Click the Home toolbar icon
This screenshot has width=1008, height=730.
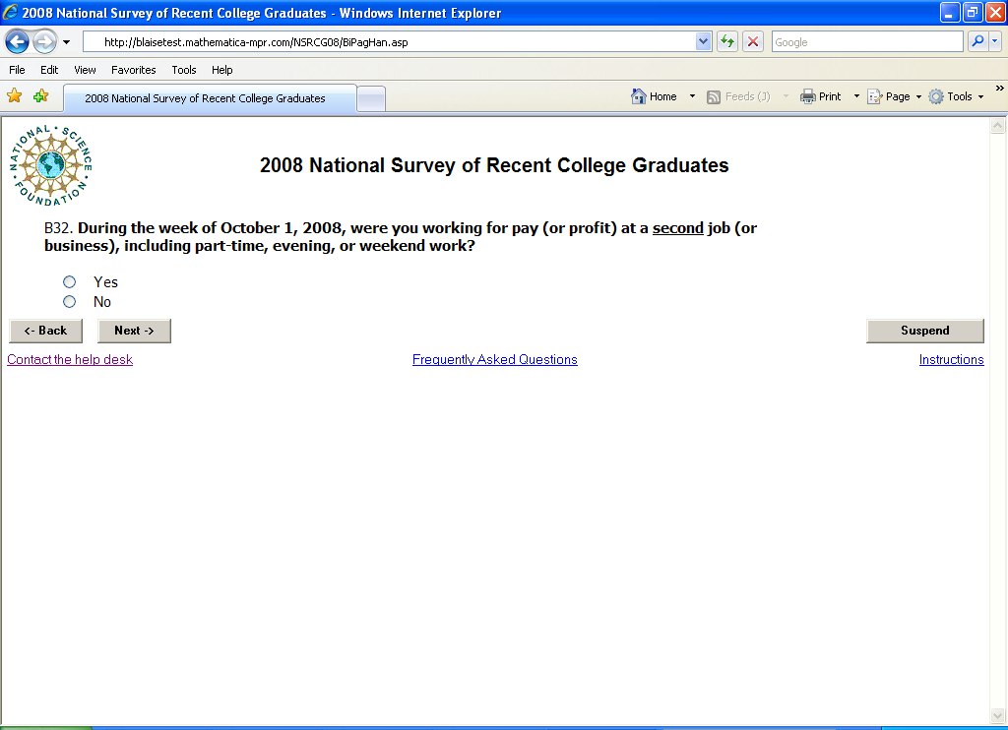638,96
